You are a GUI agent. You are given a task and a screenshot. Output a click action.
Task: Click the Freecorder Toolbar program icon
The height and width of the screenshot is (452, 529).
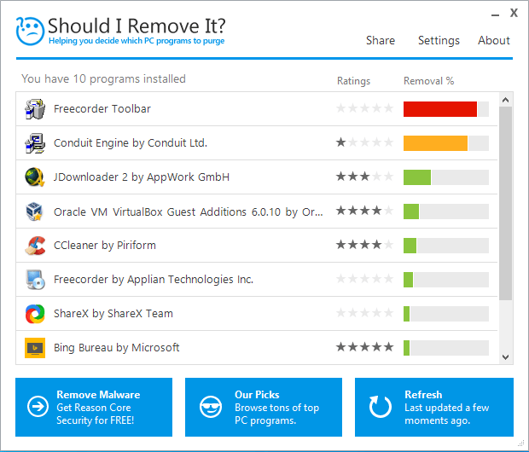coord(35,109)
